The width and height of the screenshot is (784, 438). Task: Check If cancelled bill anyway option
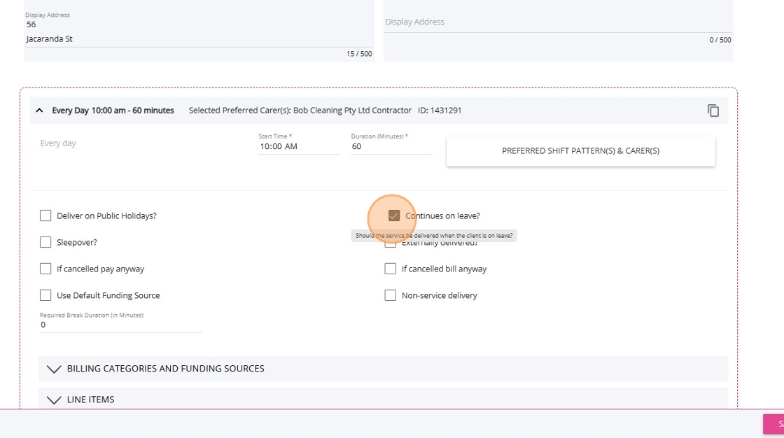click(x=391, y=269)
